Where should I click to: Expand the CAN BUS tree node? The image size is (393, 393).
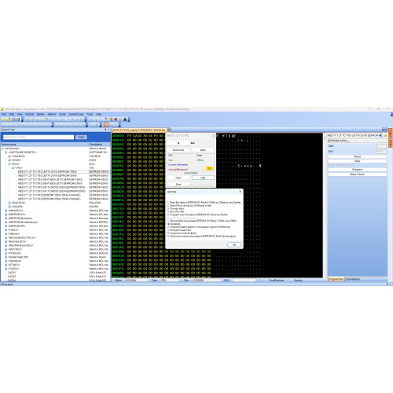coord(9,156)
